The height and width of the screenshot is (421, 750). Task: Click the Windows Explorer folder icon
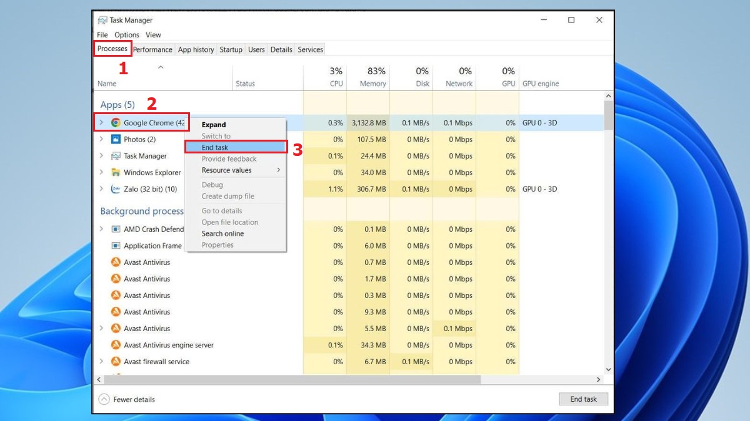pos(116,173)
